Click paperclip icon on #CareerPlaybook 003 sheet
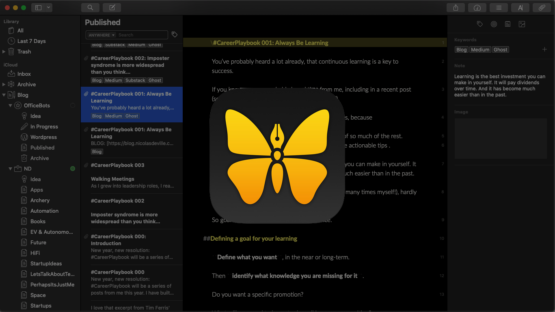The image size is (555, 312). (x=86, y=165)
